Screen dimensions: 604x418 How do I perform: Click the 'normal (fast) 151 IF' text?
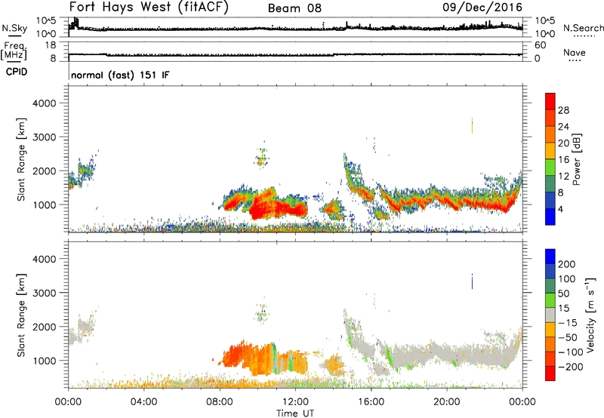120,75
